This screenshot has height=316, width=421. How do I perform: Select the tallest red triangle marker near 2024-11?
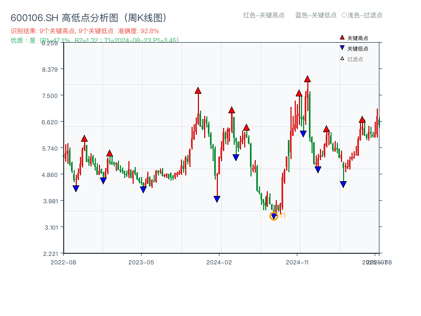[x=308, y=80]
